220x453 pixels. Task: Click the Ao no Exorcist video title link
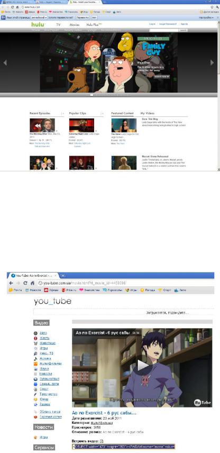pyautogui.click(x=104, y=413)
